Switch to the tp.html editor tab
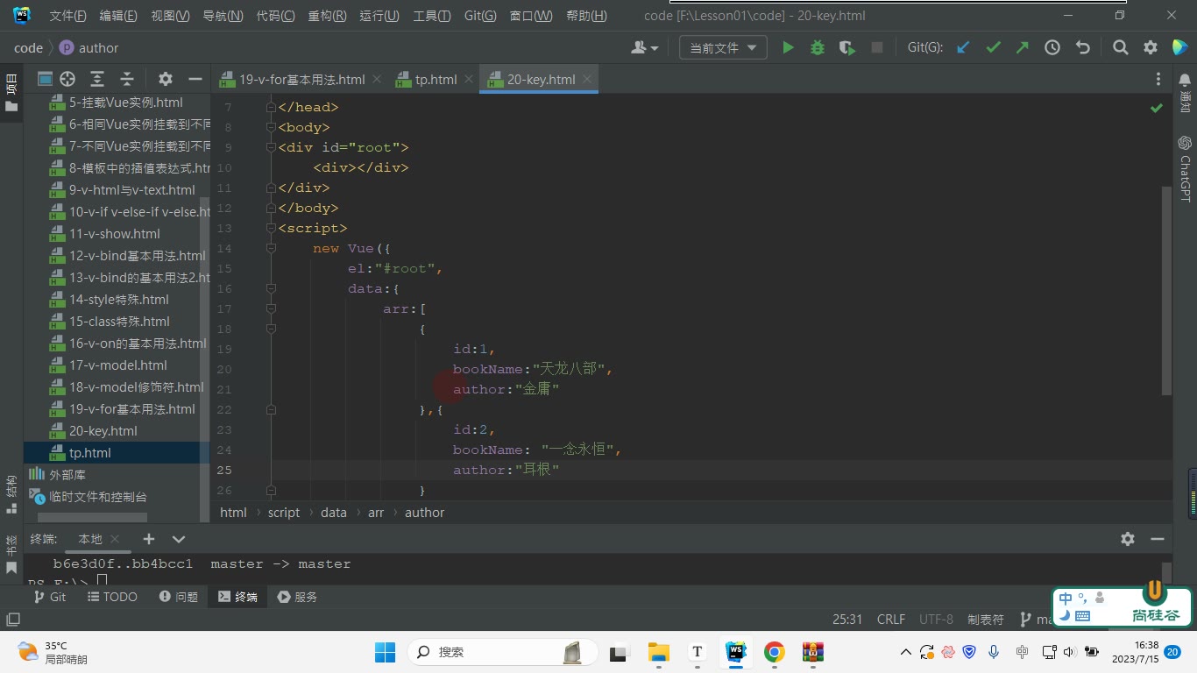 436,79
